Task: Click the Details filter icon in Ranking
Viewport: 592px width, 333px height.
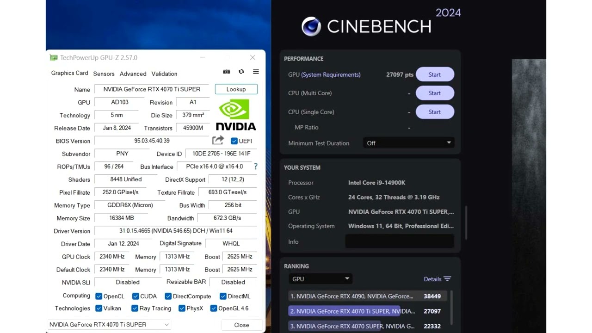Action: click(x=447, y=279)
